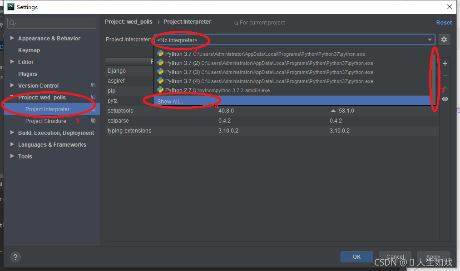Click the Apply button
460x271 pixels.
point(433,257)
